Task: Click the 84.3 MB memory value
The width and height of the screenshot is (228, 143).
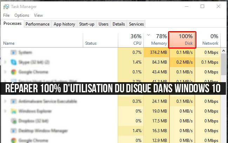Action: pyautogui.click(x=160, y=62)
